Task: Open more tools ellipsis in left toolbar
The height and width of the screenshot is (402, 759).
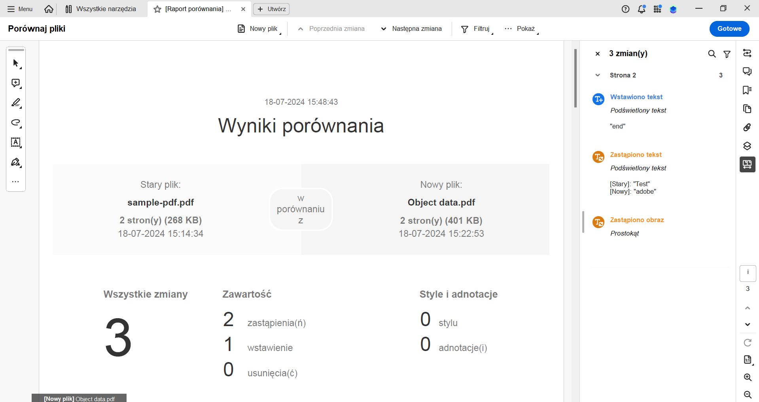Action: [16, 182]
